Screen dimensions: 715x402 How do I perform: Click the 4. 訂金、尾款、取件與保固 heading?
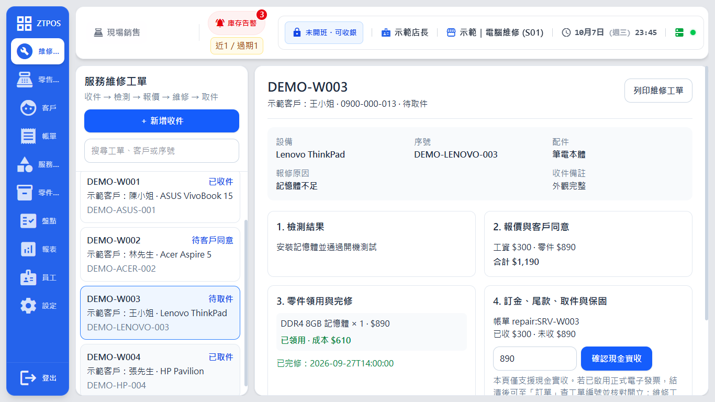[x=550, y=301]
